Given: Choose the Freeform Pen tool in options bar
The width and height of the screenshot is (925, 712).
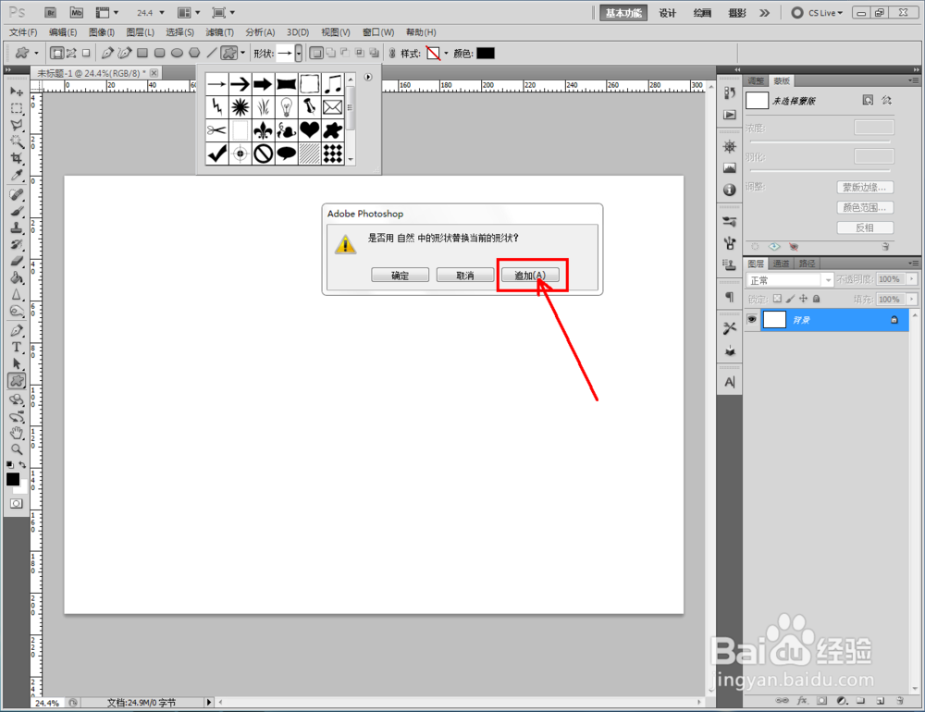Looking at the screenshot, I should coord(125,53).
